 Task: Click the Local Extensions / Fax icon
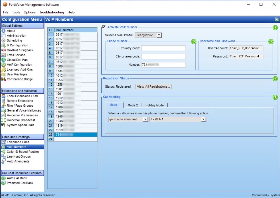(3, 96)
